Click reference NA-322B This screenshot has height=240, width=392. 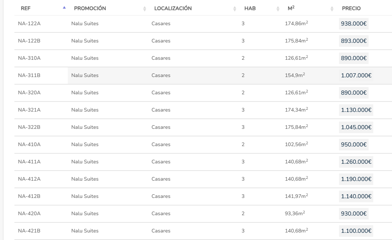[x=29, y=127]
